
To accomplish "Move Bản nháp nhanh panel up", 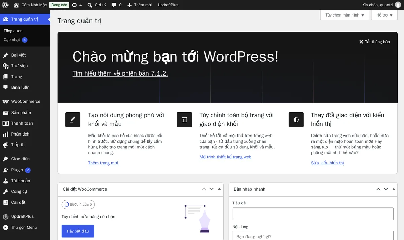I will pyautogui.click(x=378, y=189).
